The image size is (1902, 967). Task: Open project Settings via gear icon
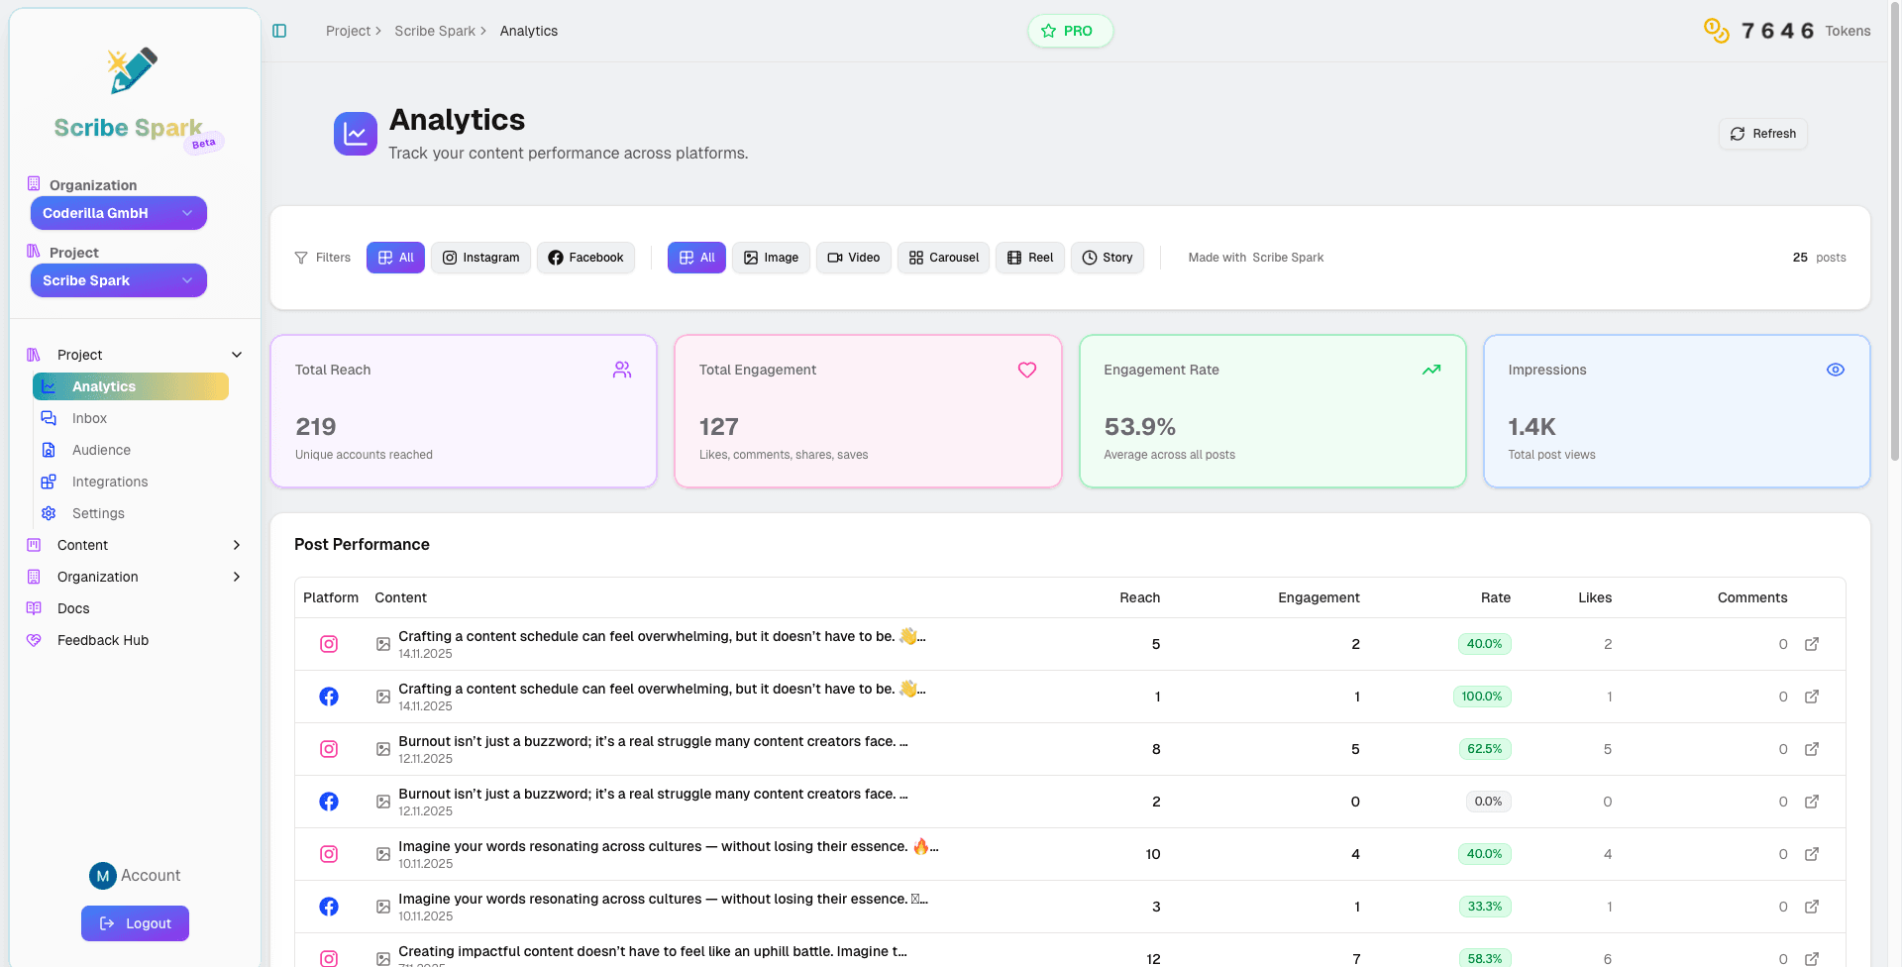pos(48,513)
